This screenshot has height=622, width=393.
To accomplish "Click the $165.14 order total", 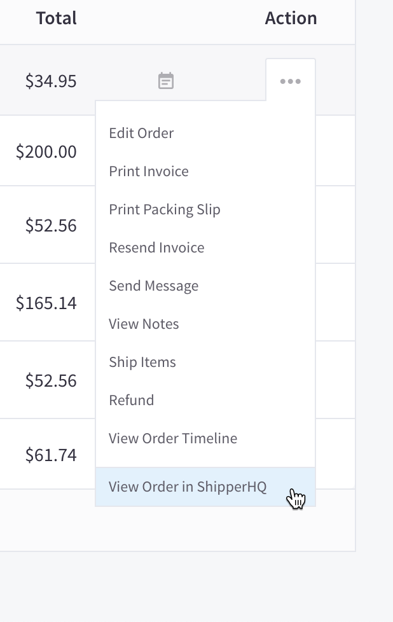I will [x=46, y=303].
